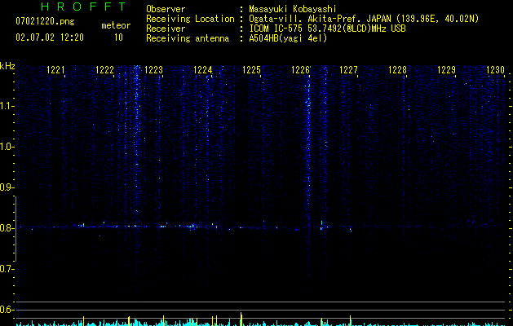Click the 0.8 kHz axis label

coord(7,228)
